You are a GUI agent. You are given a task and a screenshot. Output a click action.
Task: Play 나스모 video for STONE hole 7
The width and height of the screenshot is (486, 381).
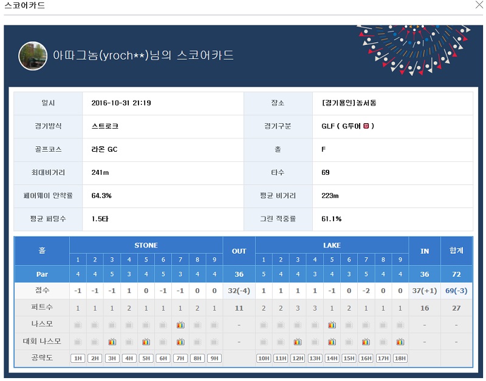180,325
